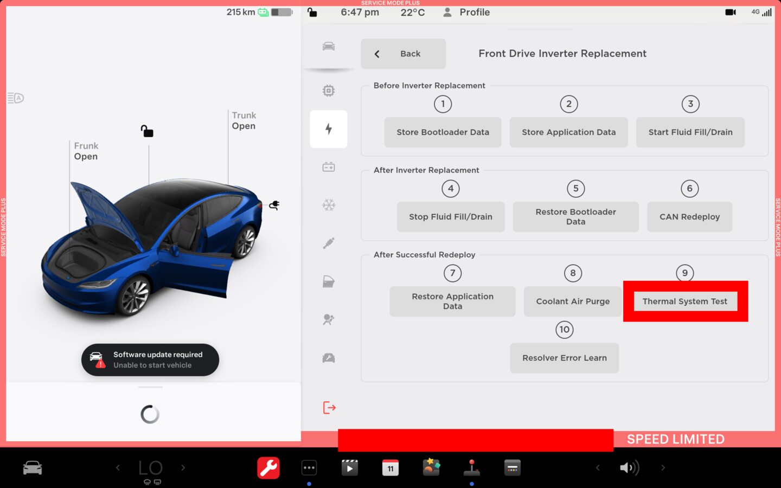
Task: Lower cabin temperature with left chevron
Action: tap(118, 468)
